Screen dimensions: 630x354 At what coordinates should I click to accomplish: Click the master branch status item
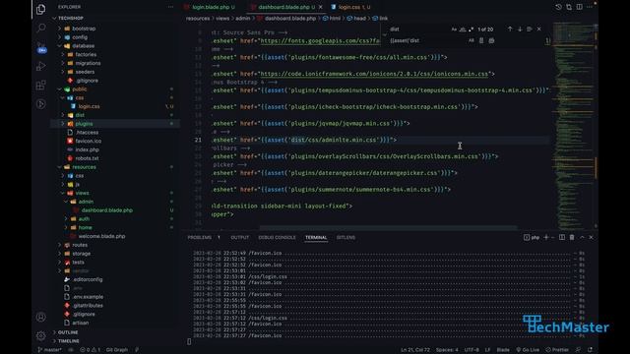point(49,350)
